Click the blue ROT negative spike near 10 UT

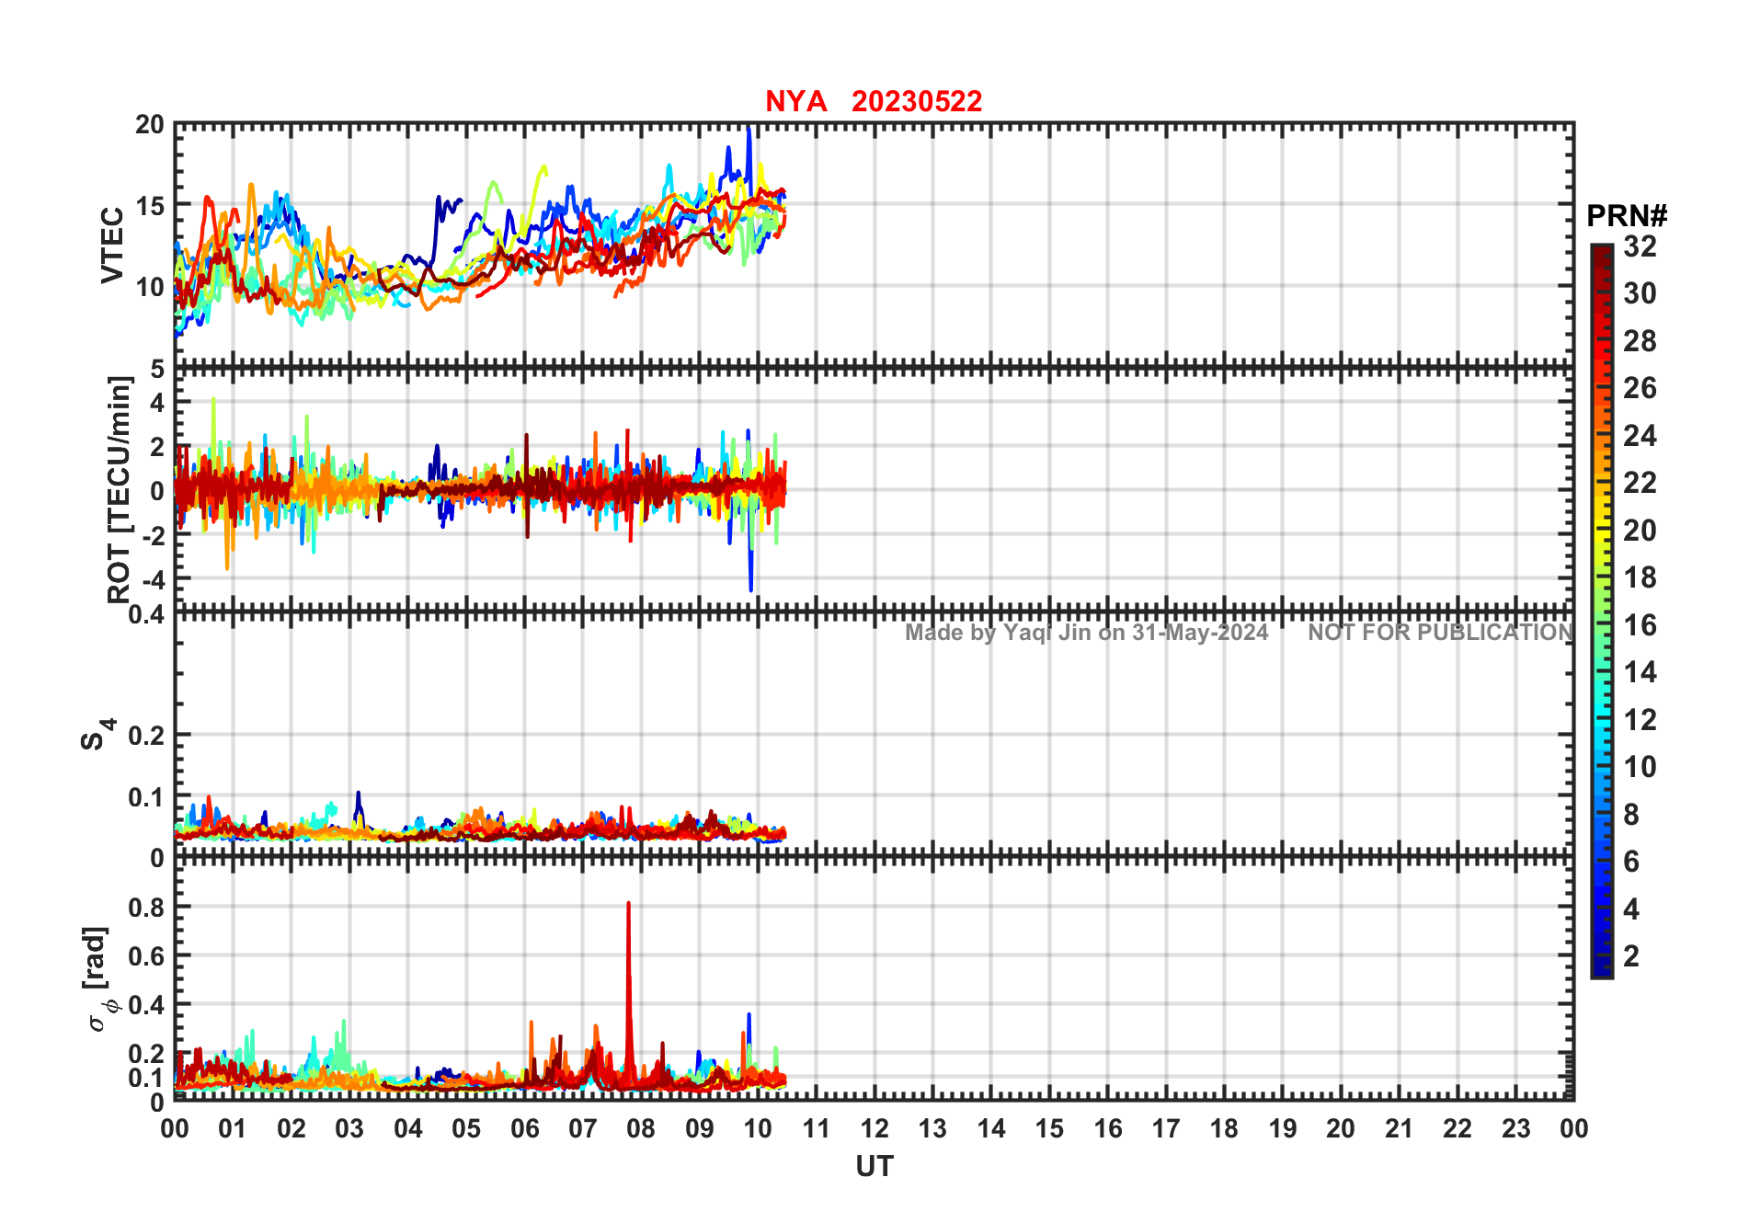click(751, 589)
